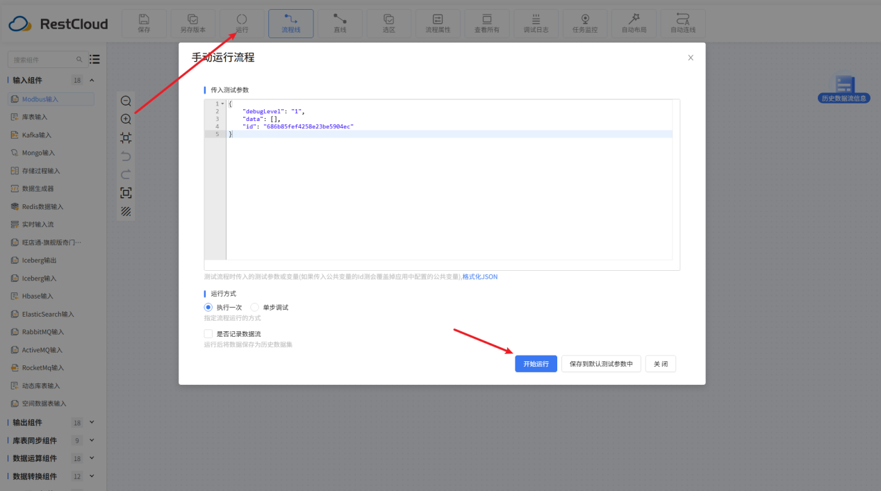Screen dimensions: 881x491
Task: Click the hatched grid toggle icon
Action: point(126,211)
